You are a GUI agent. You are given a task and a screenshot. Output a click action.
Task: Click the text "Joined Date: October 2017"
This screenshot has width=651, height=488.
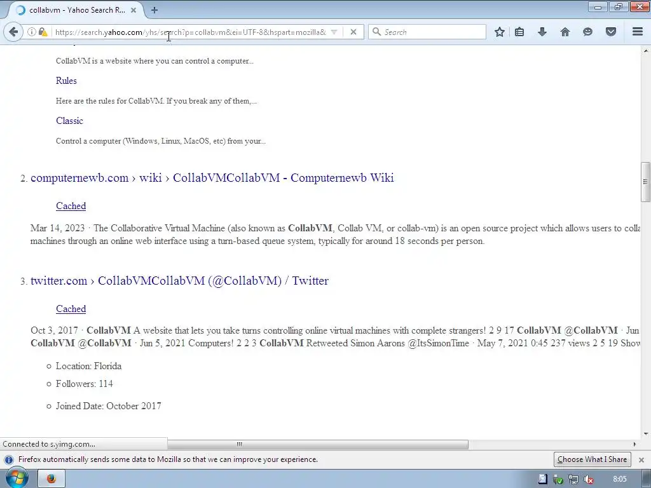tap(108, 406)
